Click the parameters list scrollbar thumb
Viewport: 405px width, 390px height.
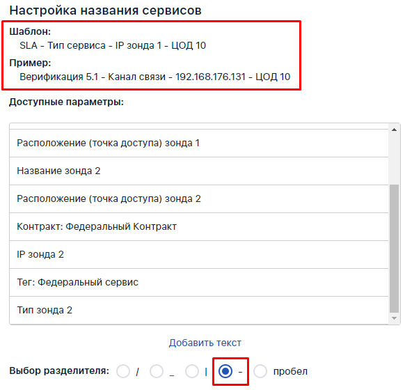click(x=394, y=249)
